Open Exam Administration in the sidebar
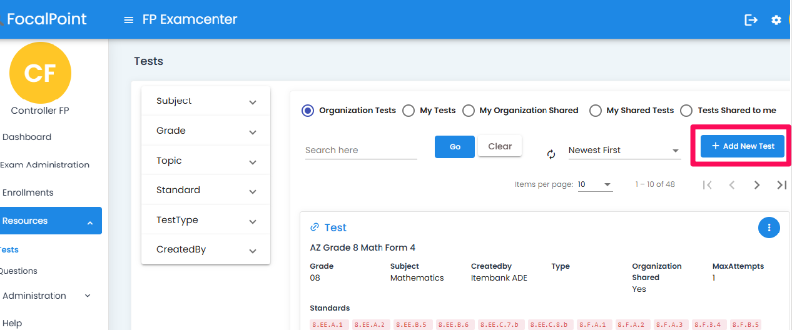This screenshot has width=792, height=330. pos(45,165)
